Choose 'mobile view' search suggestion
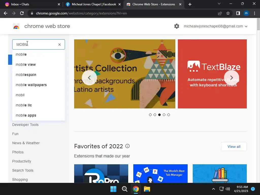Image resolution: width=260 pixels, height=195 pixels. pyautogui.click(x=39, y=64)
